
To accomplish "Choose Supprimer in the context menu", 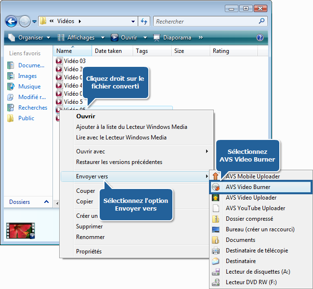I will point(89,226).
